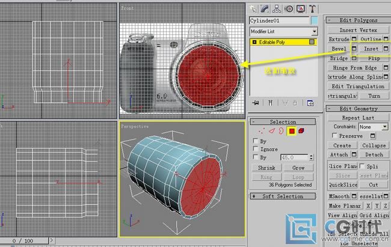
Task: Expand the Editable Poly stack entry
Action: pos(254,42)
